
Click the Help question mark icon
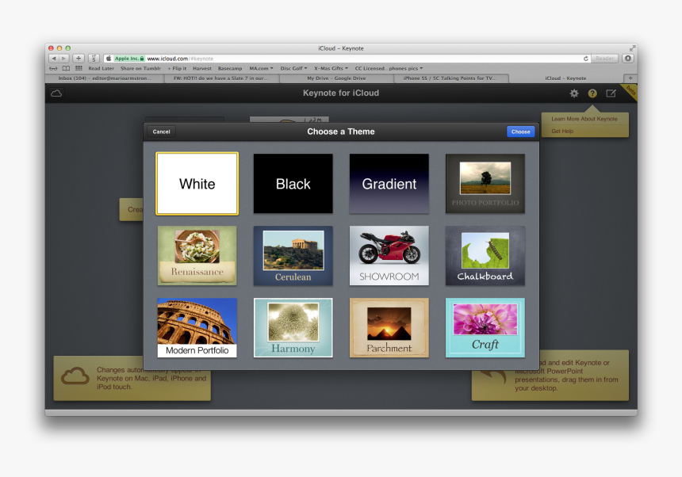tap(592, 93)
